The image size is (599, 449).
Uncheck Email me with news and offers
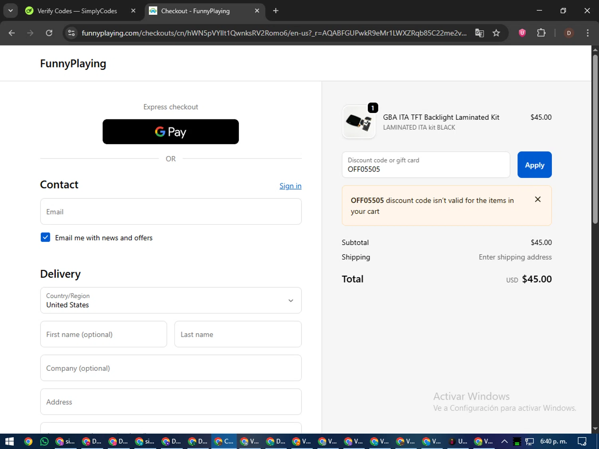tap(46, 237)
